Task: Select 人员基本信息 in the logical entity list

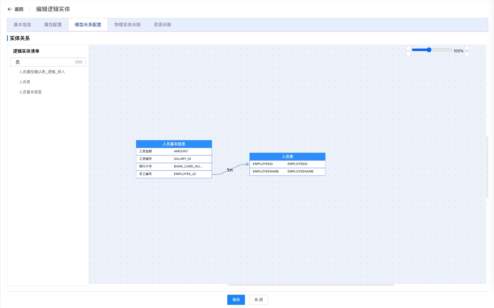Action: pyautogui.click(x=30, y=92)
